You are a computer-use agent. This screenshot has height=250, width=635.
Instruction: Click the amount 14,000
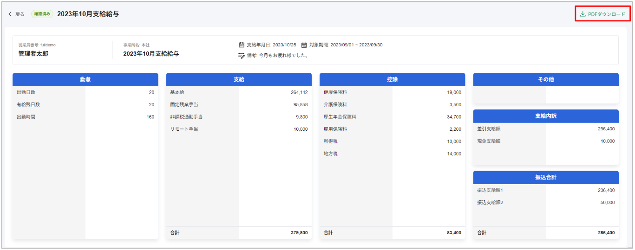coord(454,154)
